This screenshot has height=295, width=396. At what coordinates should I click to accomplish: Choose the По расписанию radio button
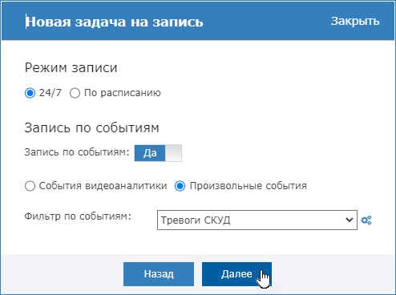click(75, 93)
